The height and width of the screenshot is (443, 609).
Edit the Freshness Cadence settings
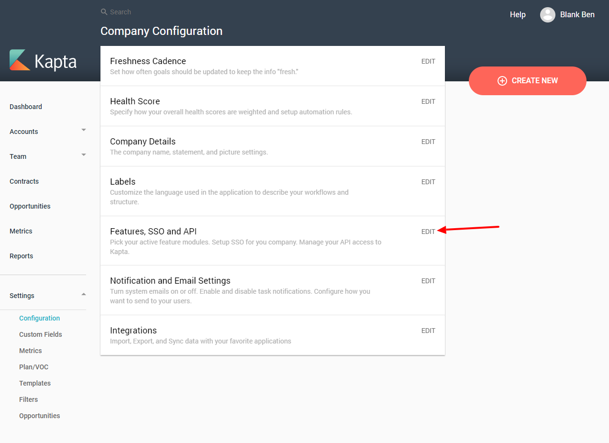click(x=428, y=61)
